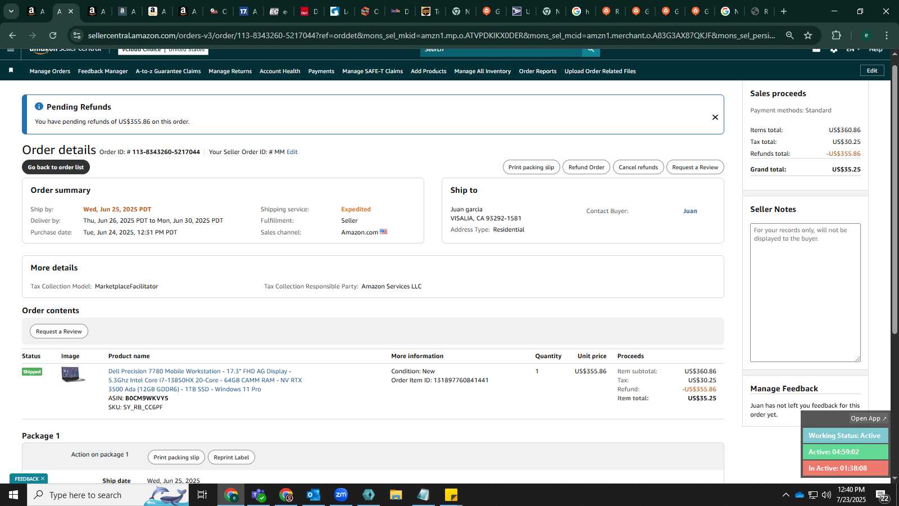The height and width of the screenshot is (506, 899).
Task: Show hidden system tray icons
Action: click(x=786, y=495)
